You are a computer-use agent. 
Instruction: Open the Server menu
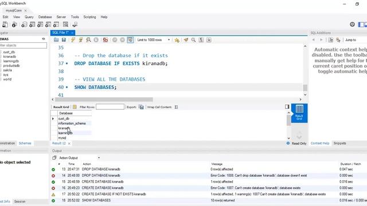tap(61, 17)
